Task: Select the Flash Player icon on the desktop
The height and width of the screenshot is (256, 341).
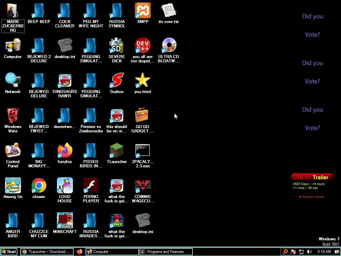Action: (x=91, y=186)
